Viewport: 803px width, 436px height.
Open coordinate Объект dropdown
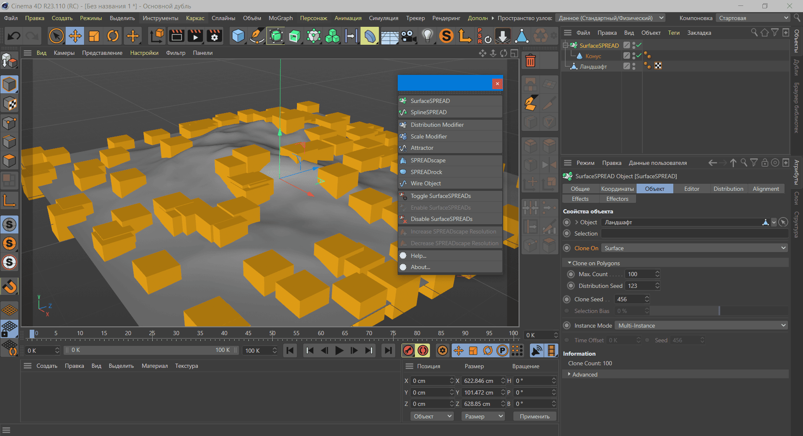432,416
